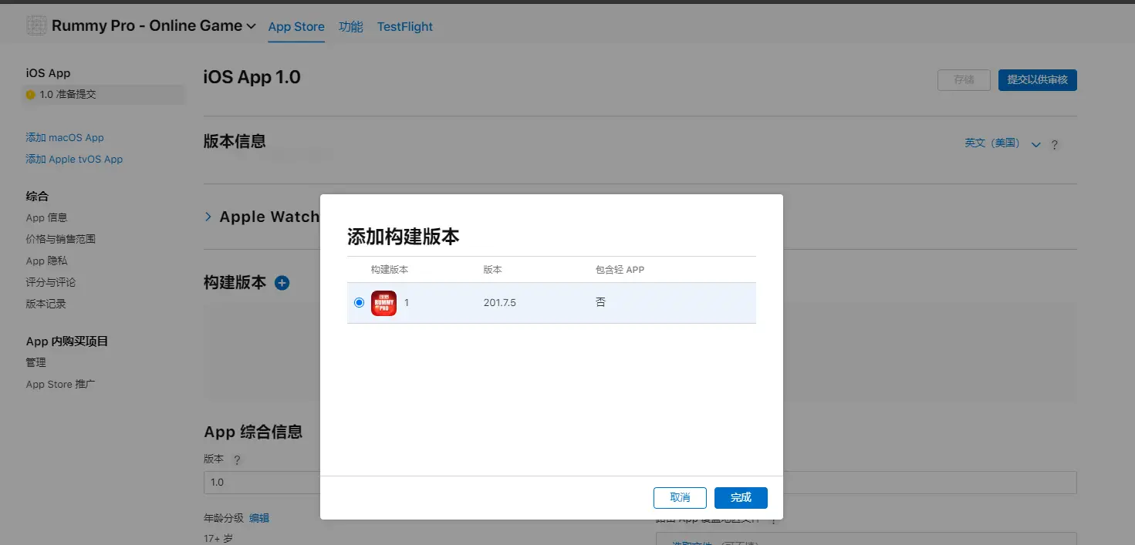Image resolution: width=1135 pixels, height=545 pixels.
Task: Select the build 1 radio button
Action: pyautogui.click(x=359, y=303)
